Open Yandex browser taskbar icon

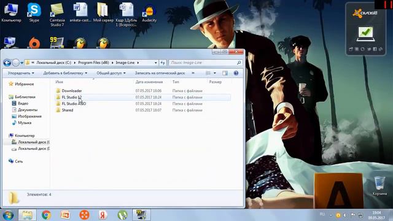click(x=103, y=215)
